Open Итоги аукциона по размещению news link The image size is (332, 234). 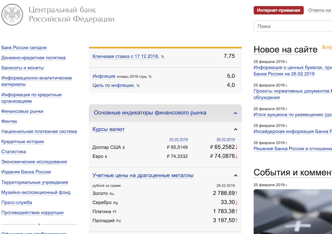[x=293, y=115]
